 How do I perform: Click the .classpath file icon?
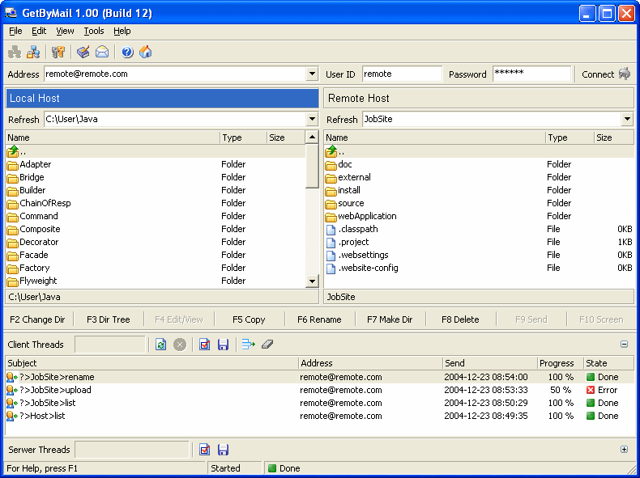(331, 230)
